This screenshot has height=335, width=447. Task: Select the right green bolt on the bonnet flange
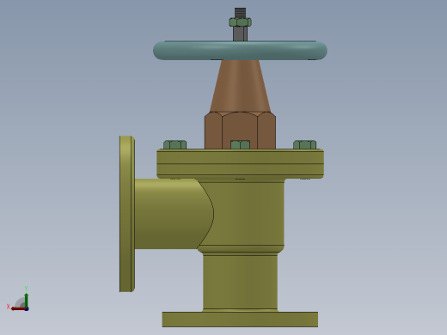click(x=305, y=144)
